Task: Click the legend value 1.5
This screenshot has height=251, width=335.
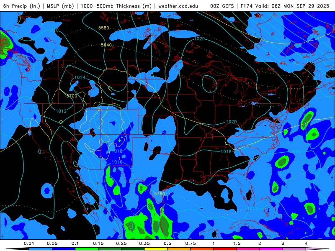Action: click(x=237, y=243)
